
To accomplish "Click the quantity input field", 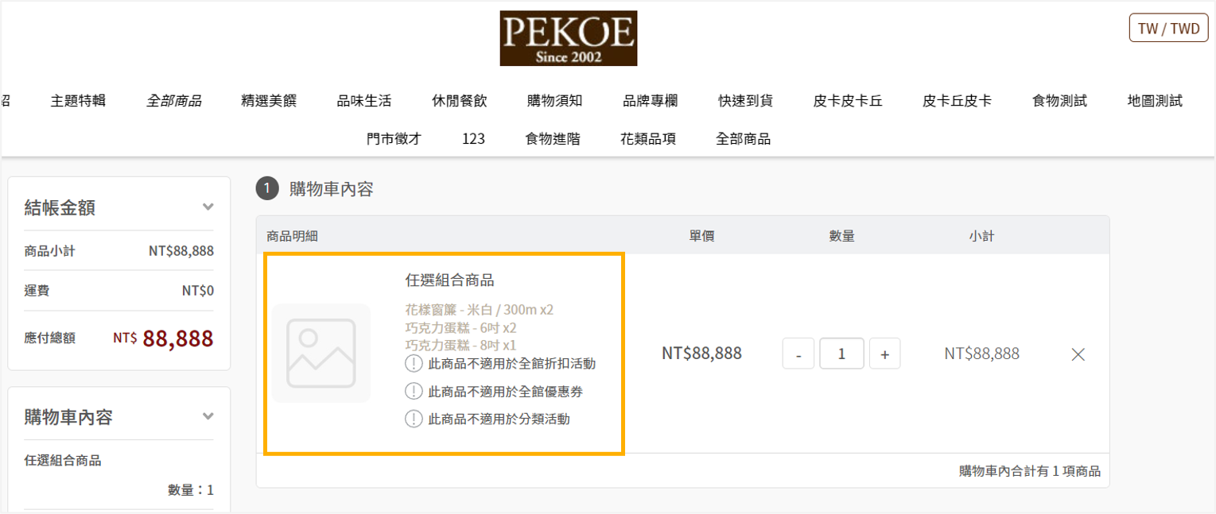I will [841, 354].
